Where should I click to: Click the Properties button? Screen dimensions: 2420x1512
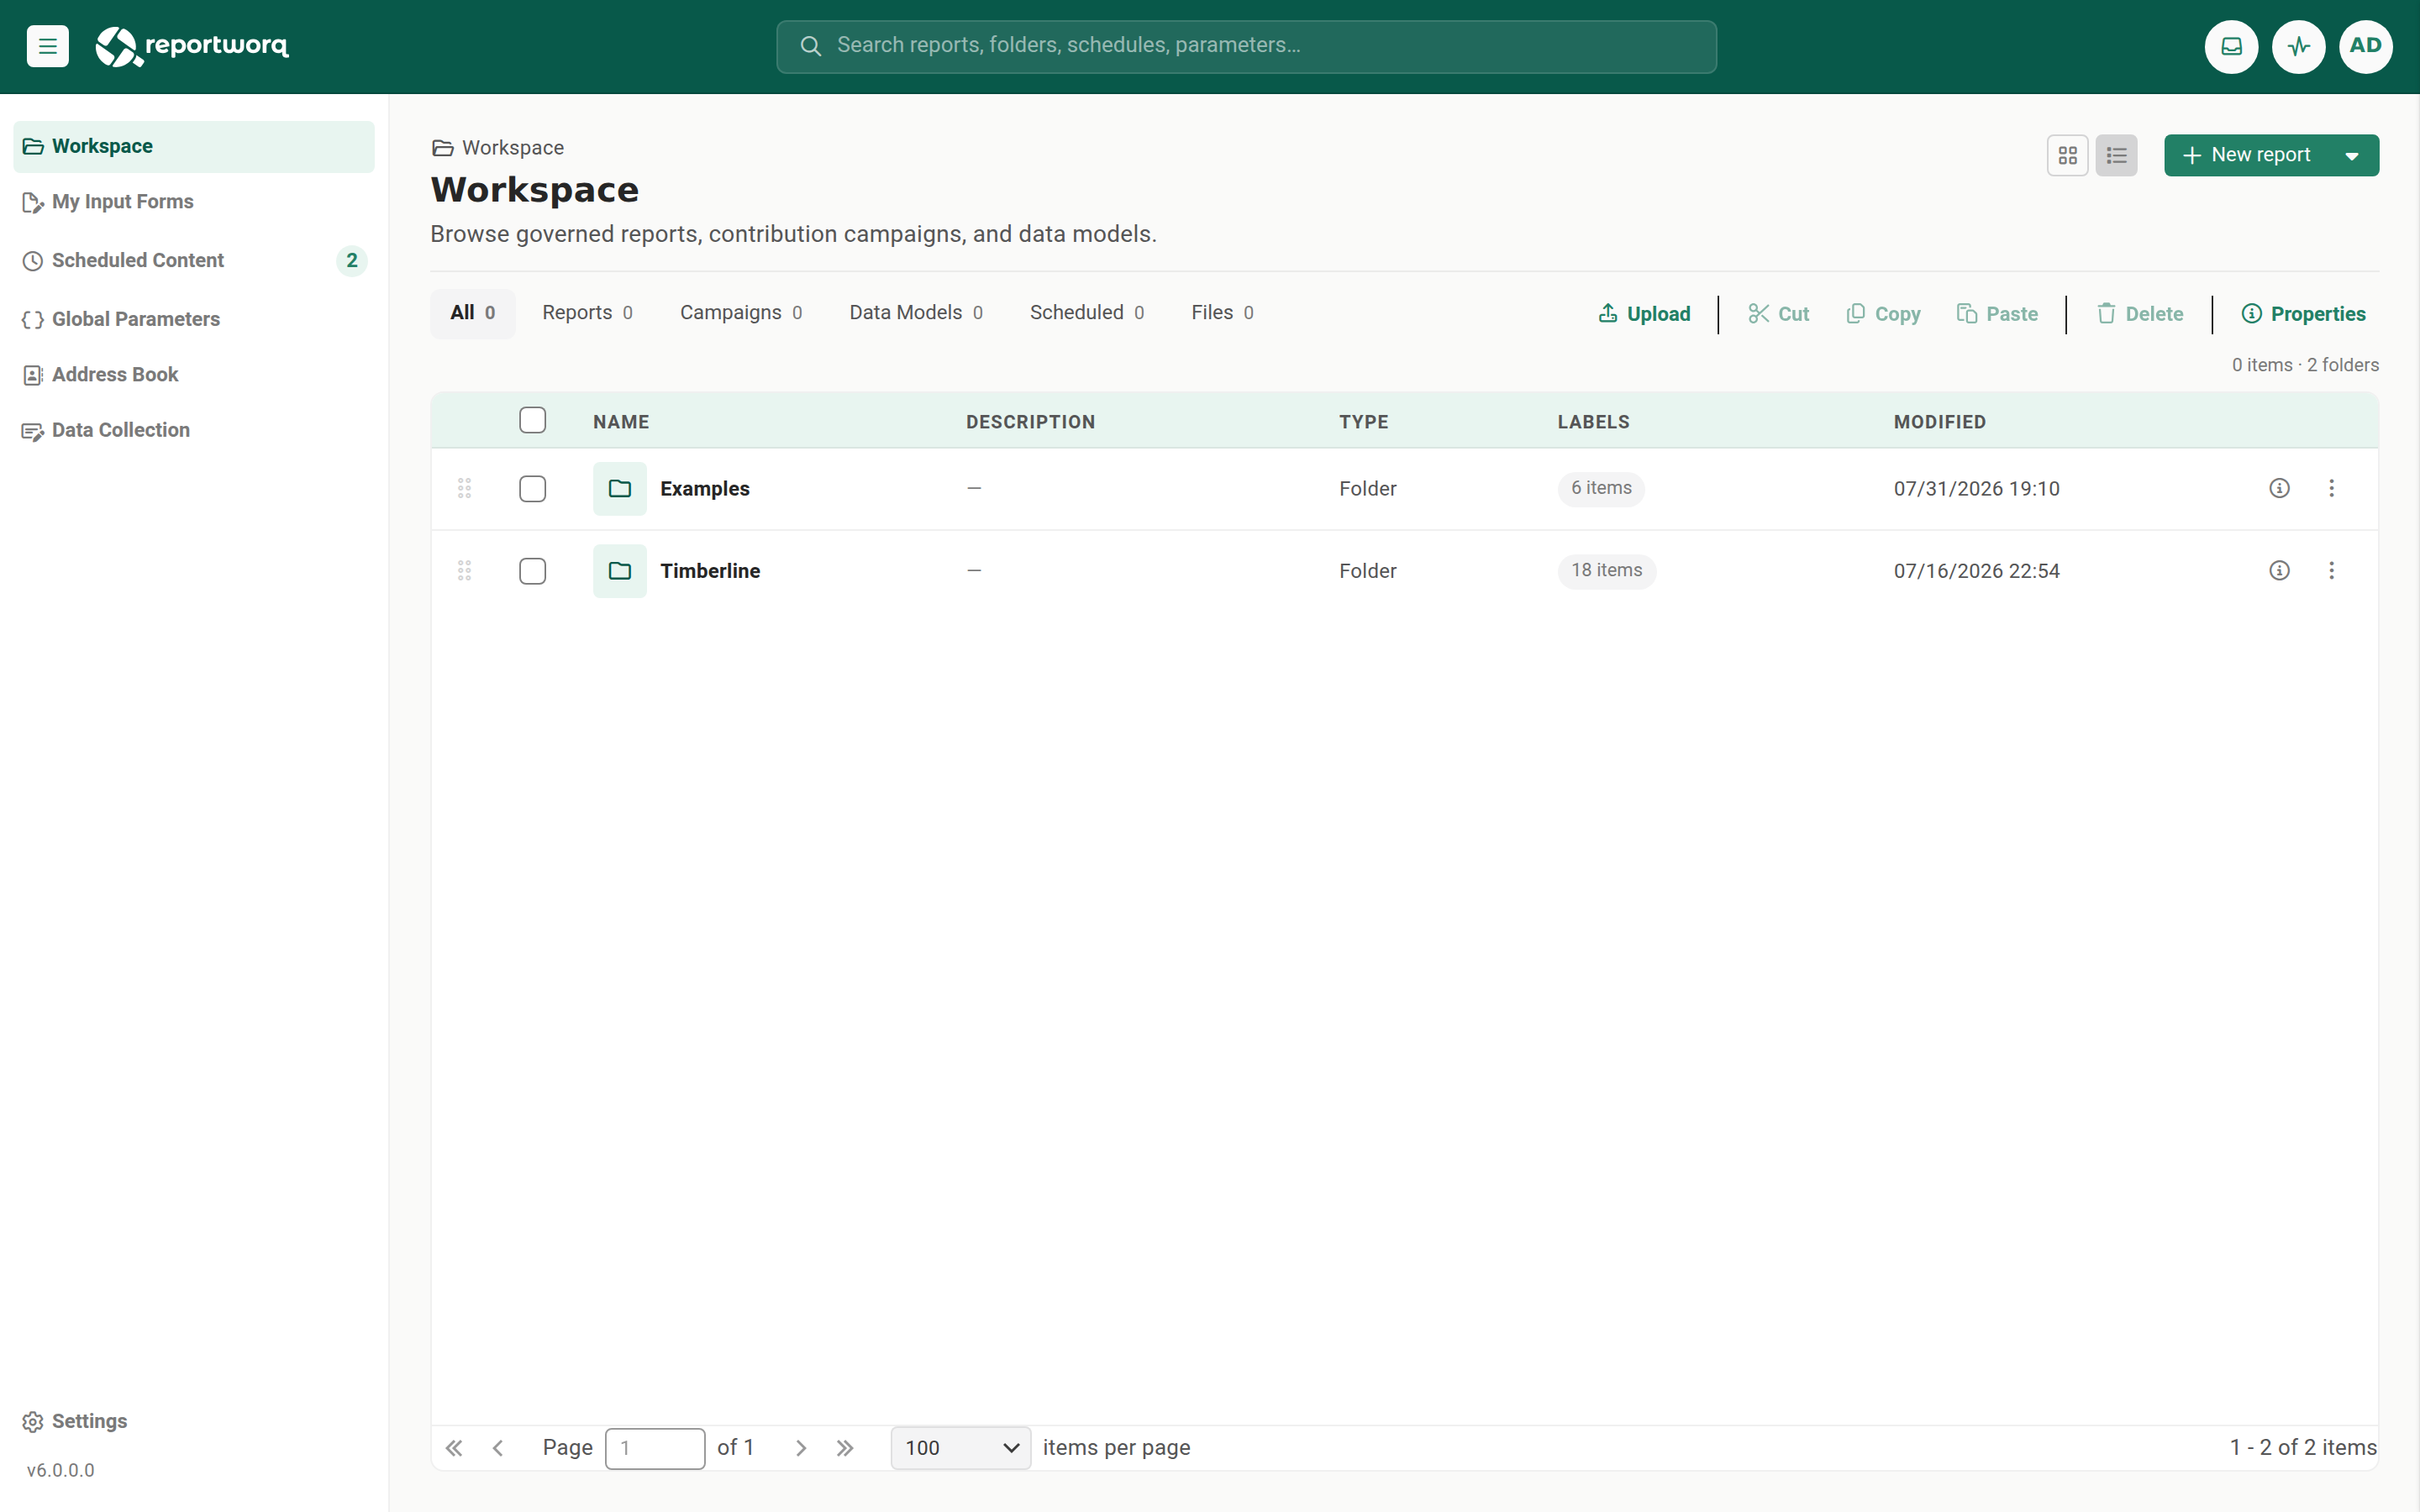coord(2303,314)
